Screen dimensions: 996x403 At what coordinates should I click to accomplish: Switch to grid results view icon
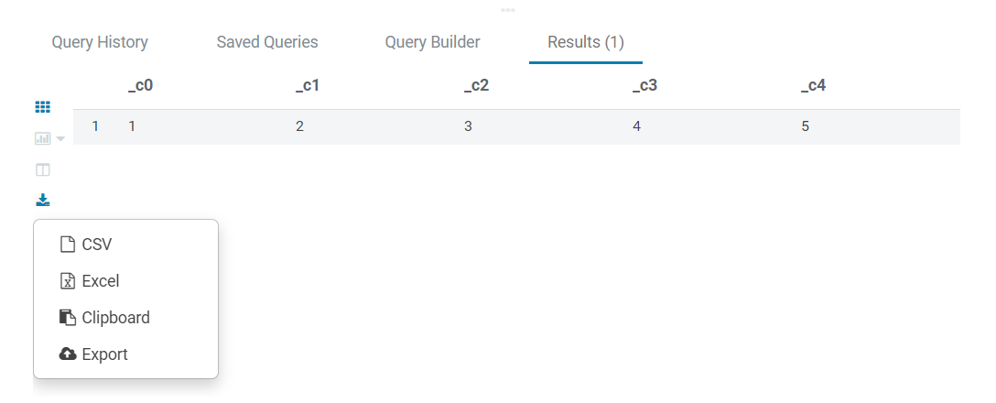(42, 107)
